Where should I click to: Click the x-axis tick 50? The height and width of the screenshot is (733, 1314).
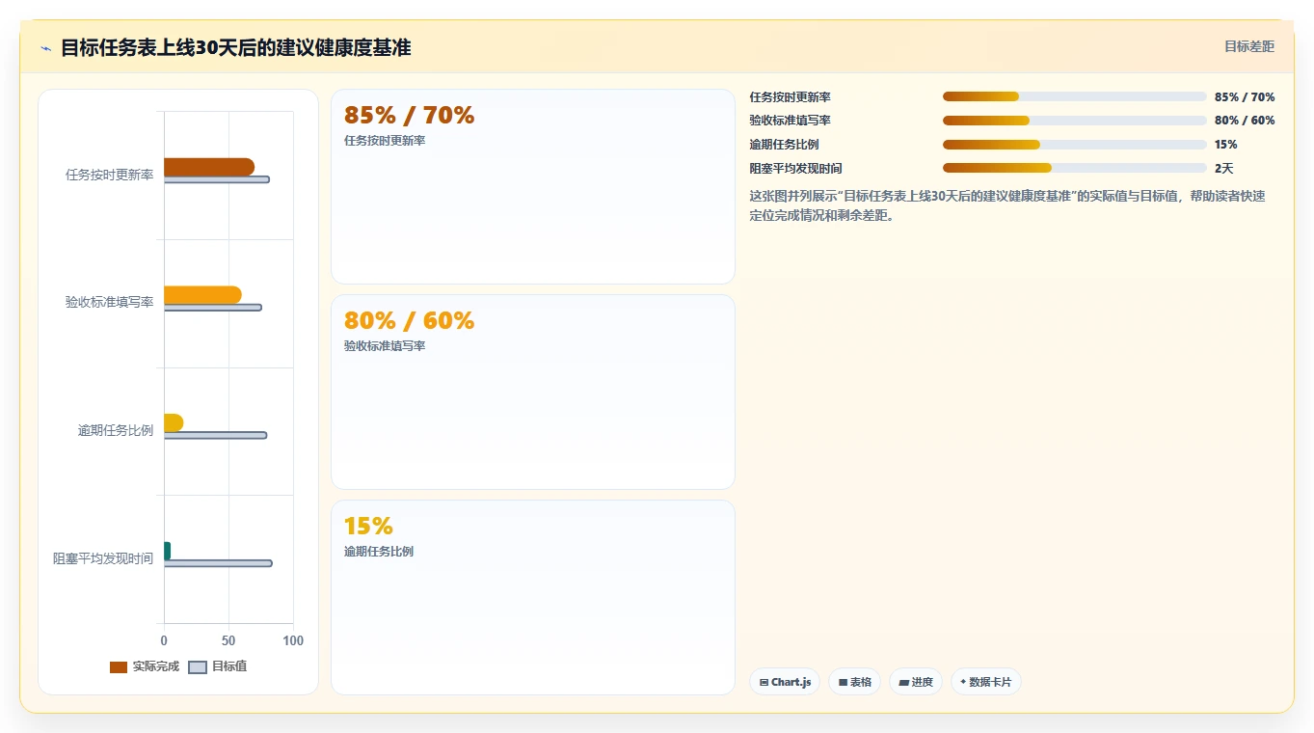coord(228,640)
